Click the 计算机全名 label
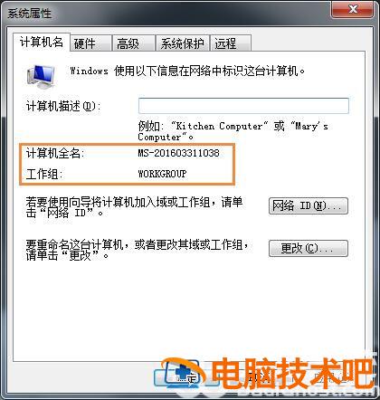The height and width of the screenshot is (400, 380). (55, 153)
